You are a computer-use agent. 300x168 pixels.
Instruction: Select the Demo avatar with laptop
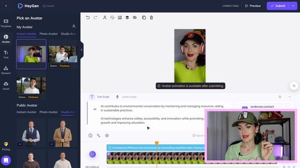(63, 54)
